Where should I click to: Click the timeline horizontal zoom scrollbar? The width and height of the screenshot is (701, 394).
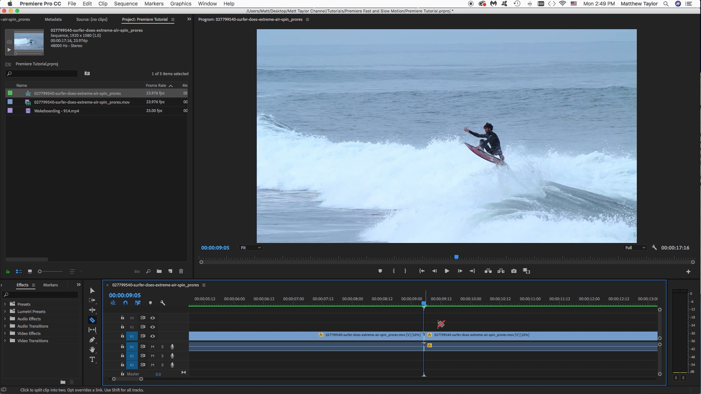(127, 379)
